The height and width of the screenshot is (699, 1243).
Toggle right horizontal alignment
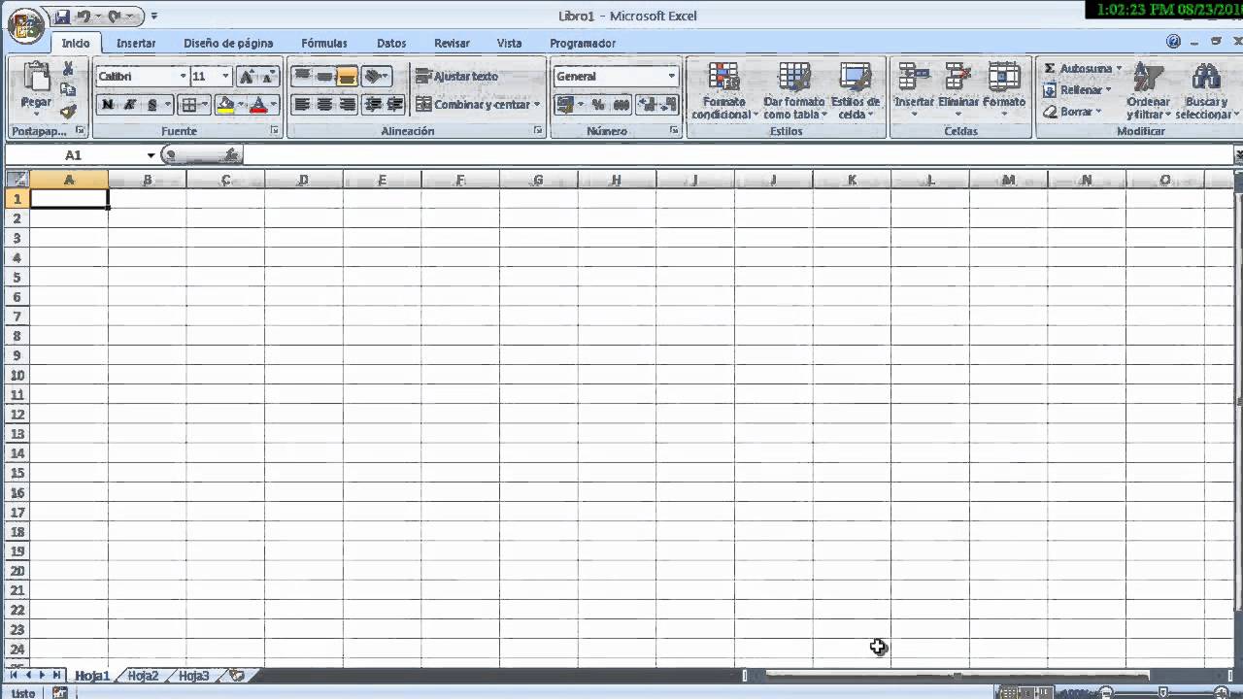[347, 105]
